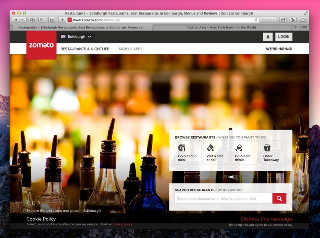Click restaurant search input field
Screen dimensions: 320x238
pyautogui.click(x=223, y=199)
